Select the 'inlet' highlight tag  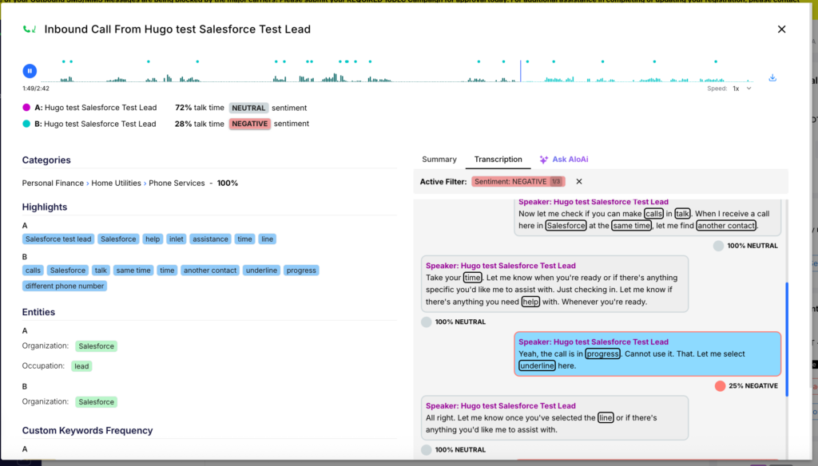tap(177, 239)
